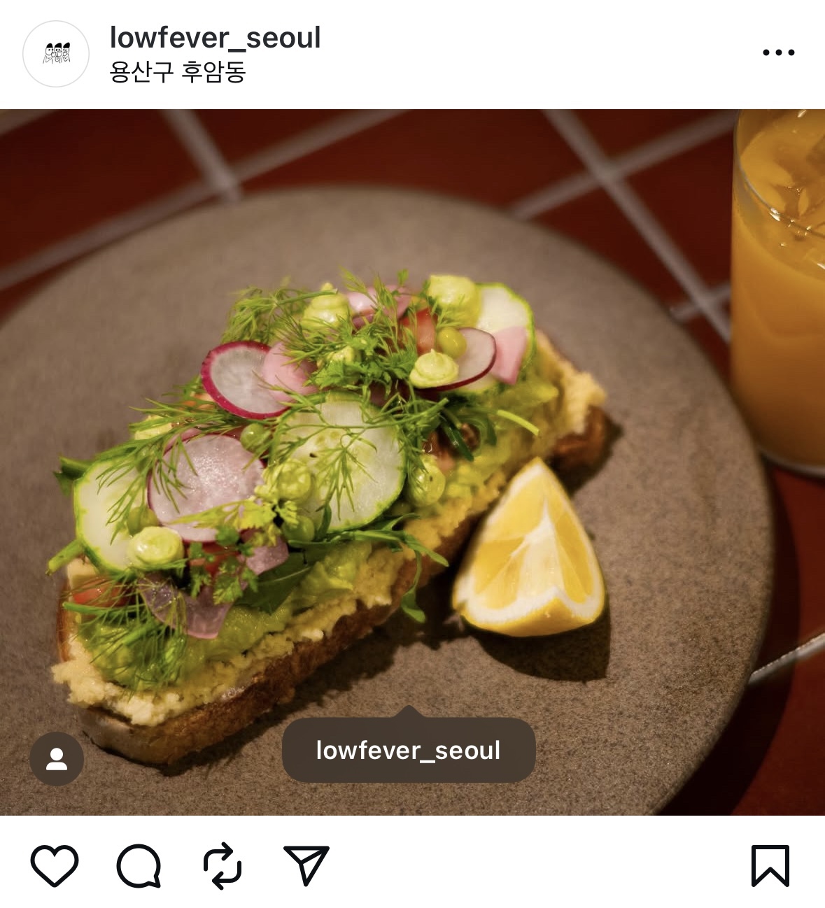The width and height of the screenshot is (825, 908).
Task: Open the three-dot more options menu
Action: (x=779, y=52)
